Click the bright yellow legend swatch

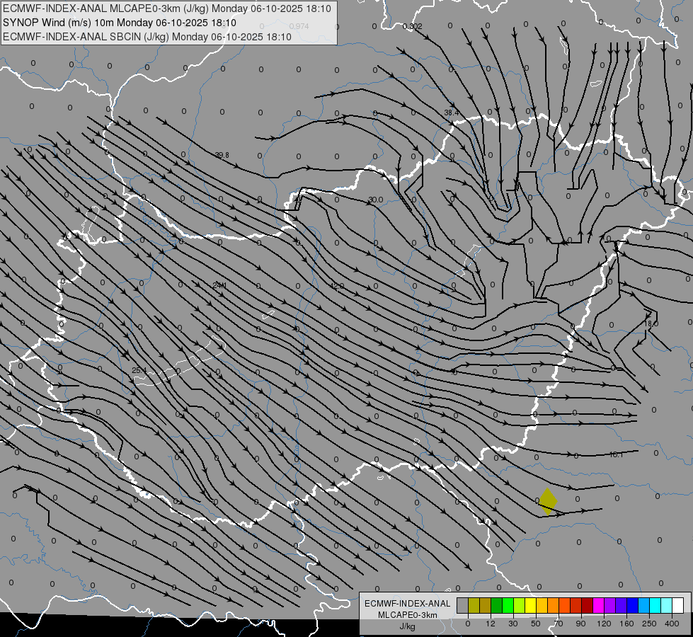point(530,605)
